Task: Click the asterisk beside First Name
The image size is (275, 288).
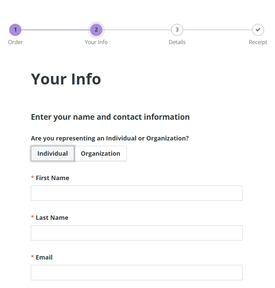Action: click(x=32, y=177)
